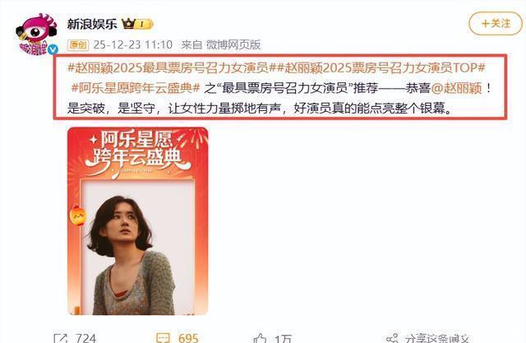Click the 695 comment count
This screenshot has height=343, width=526.
coord(188,338)
